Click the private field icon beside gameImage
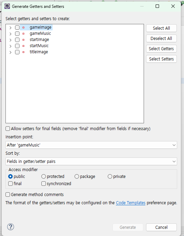184x236 pixels. pyautogui.click(x=23, y=27)
